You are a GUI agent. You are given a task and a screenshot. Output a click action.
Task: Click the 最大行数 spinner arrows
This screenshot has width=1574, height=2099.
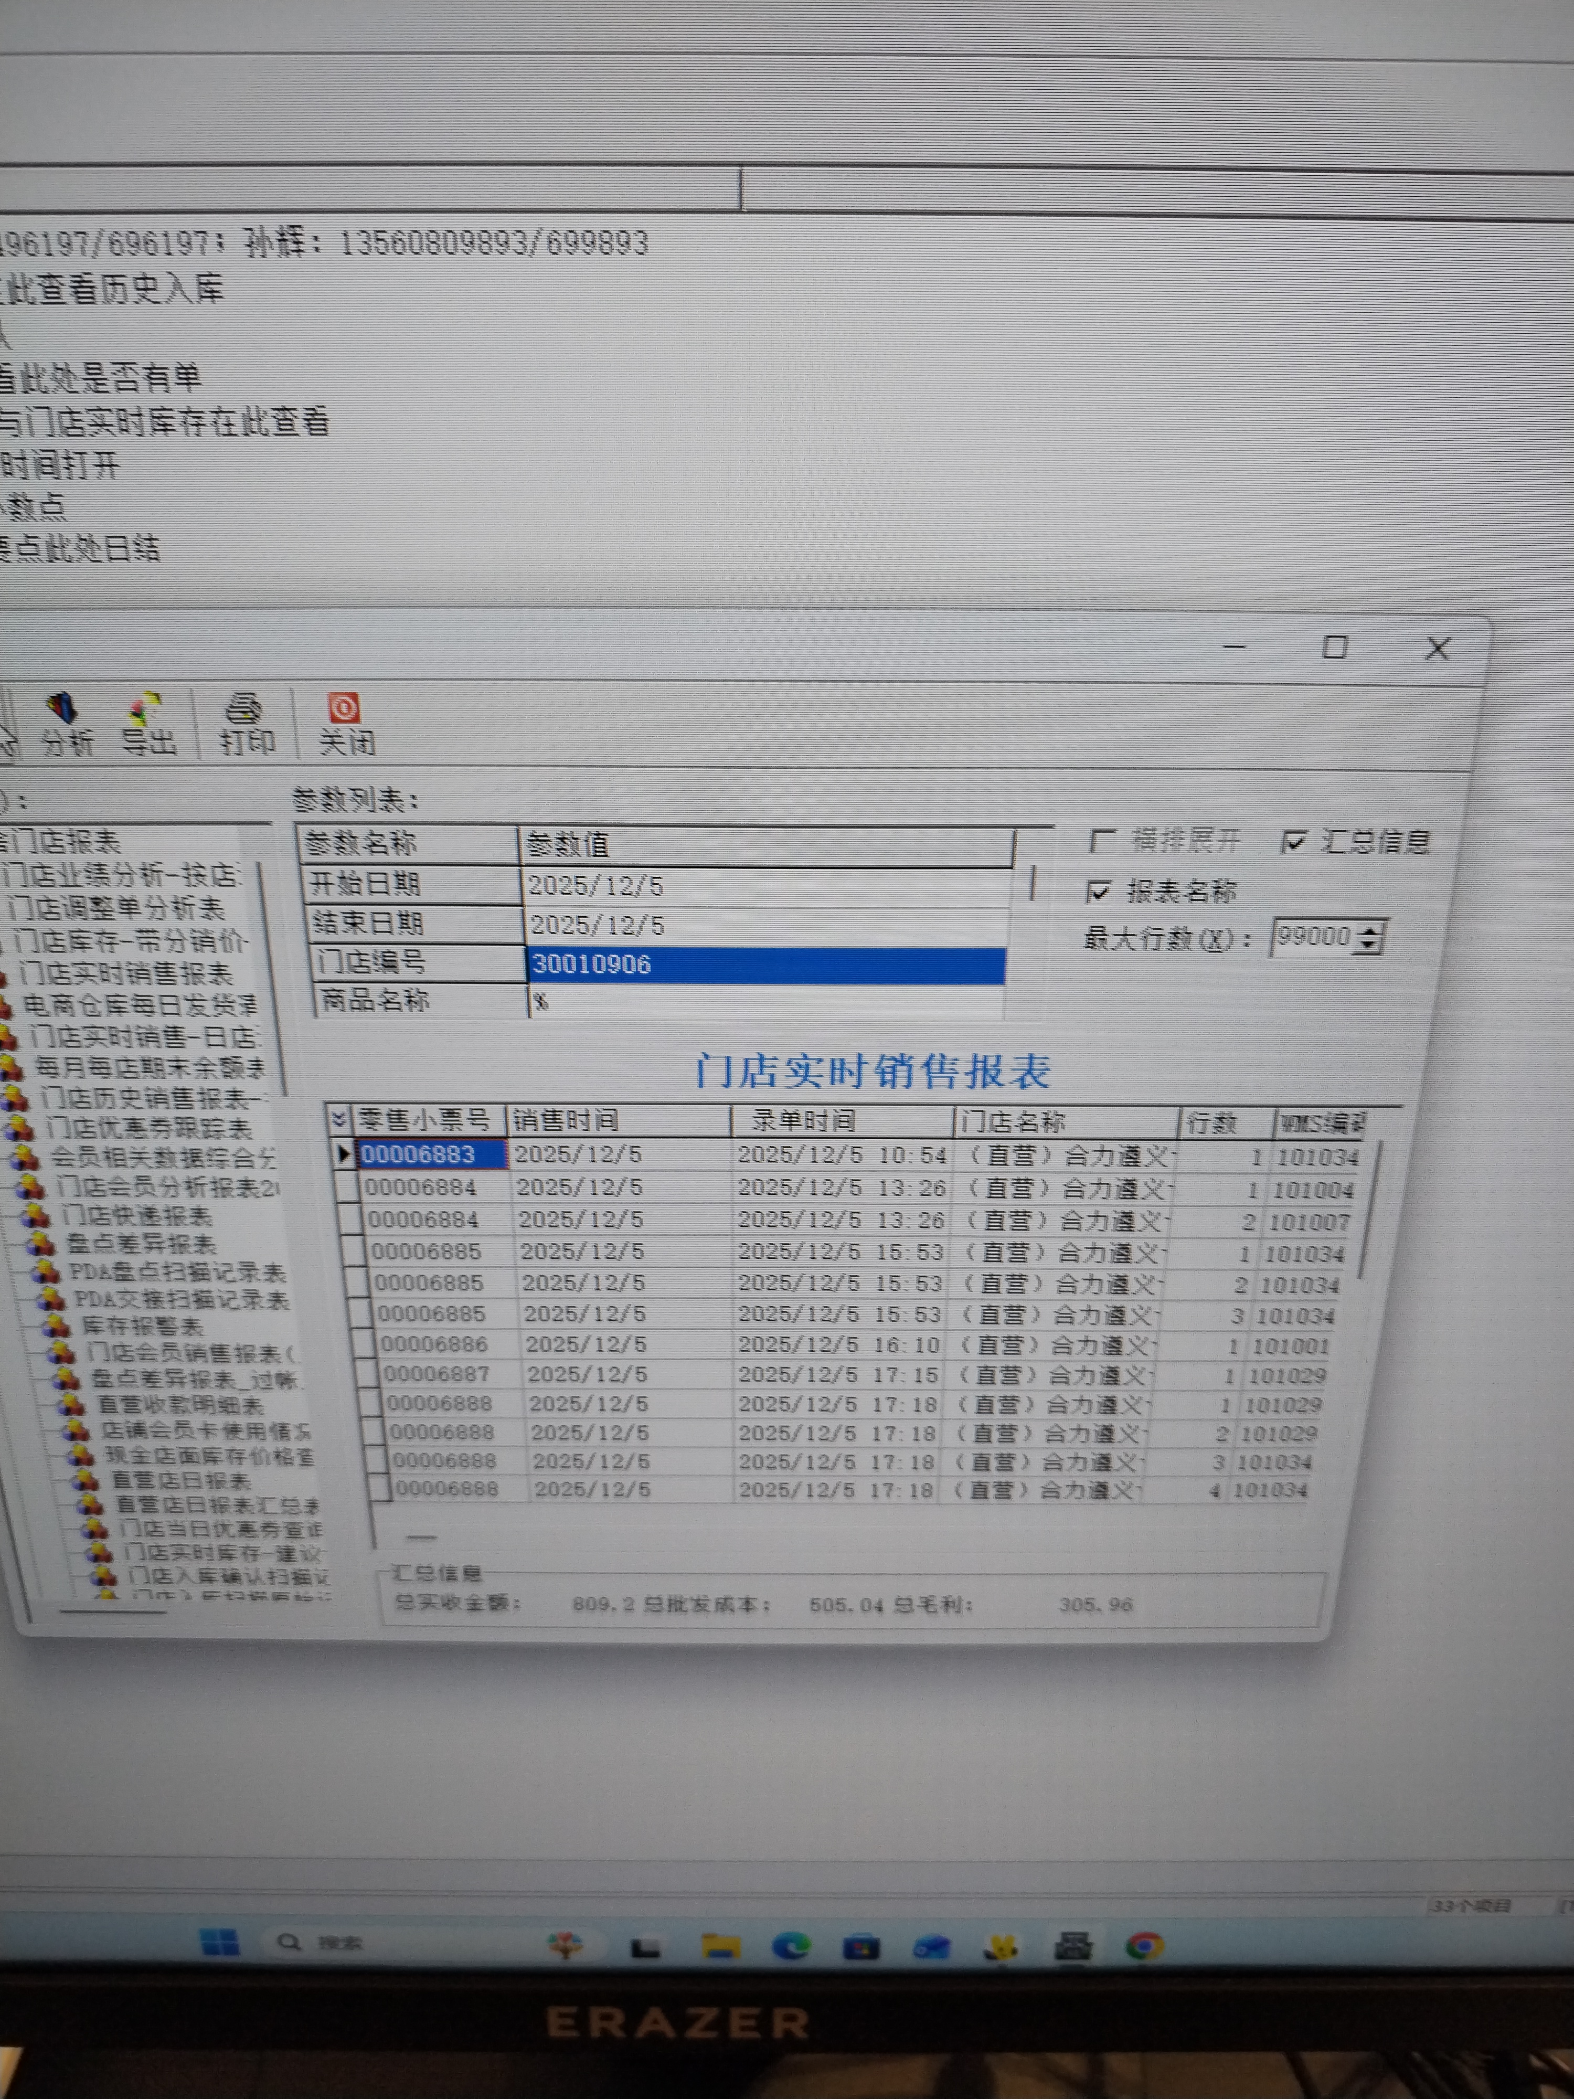1368,938
